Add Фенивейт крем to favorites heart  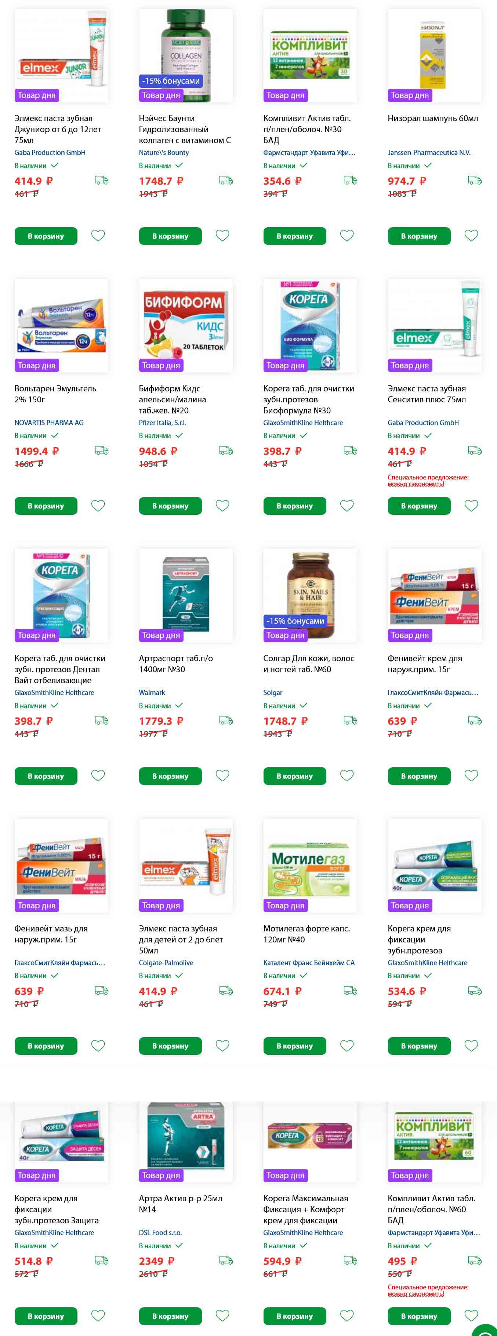pos(471,775)
